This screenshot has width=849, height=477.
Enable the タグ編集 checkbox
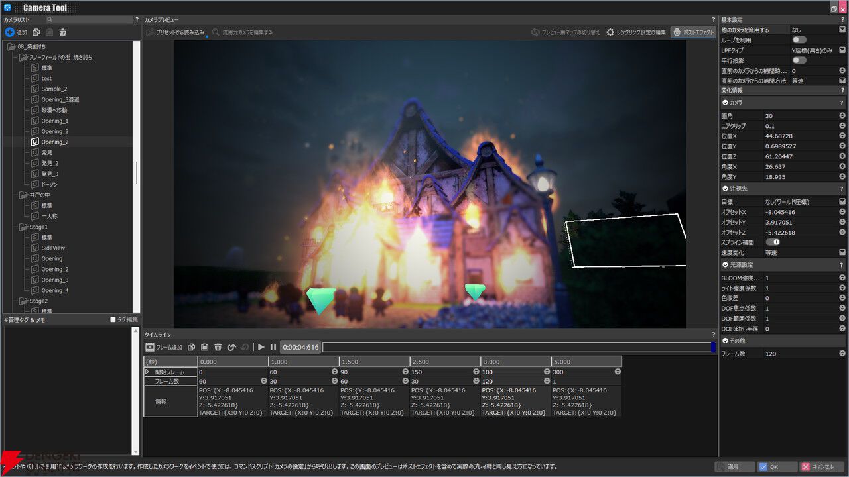pos(113,319)
